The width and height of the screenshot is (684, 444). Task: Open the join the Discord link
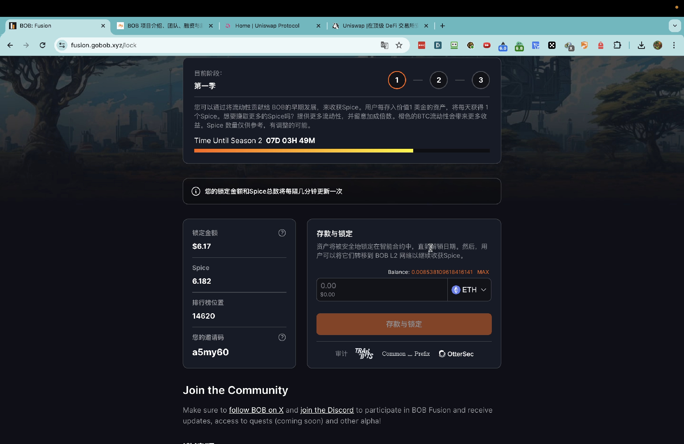(327, 410)
